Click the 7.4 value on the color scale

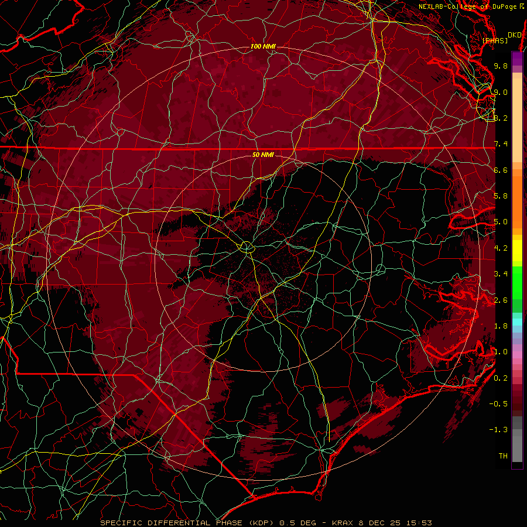[501, 144]
